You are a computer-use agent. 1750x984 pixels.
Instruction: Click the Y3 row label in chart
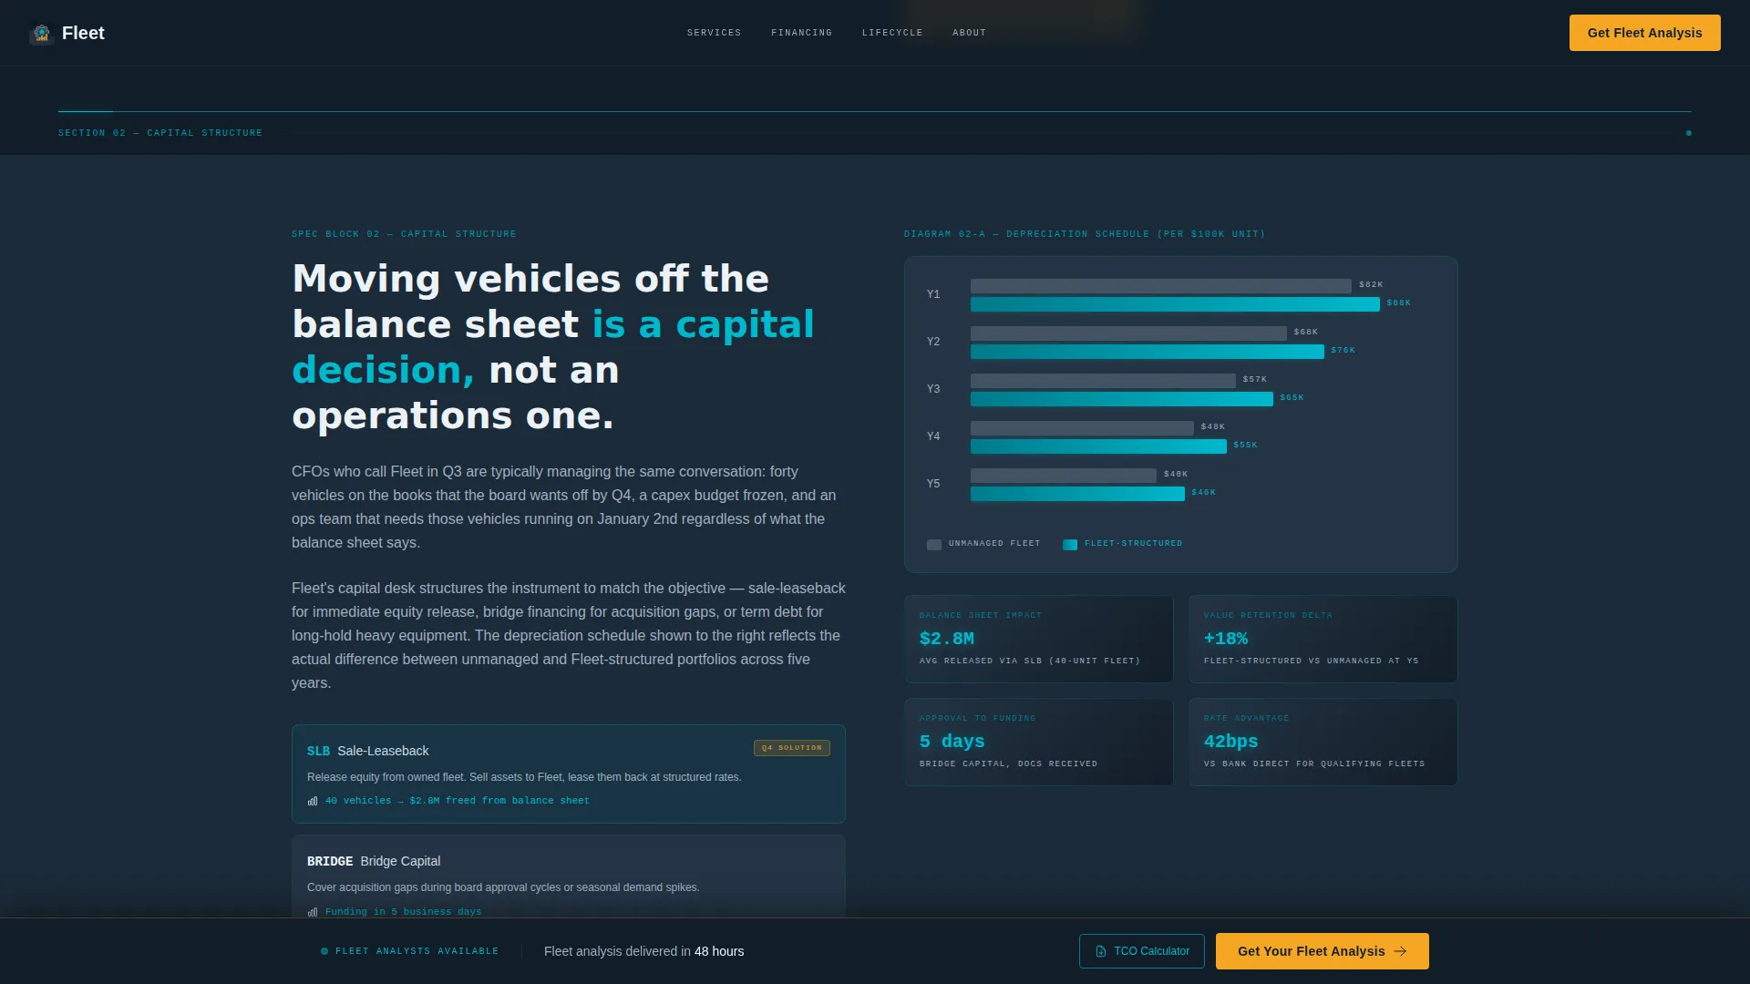click(933, 389)
